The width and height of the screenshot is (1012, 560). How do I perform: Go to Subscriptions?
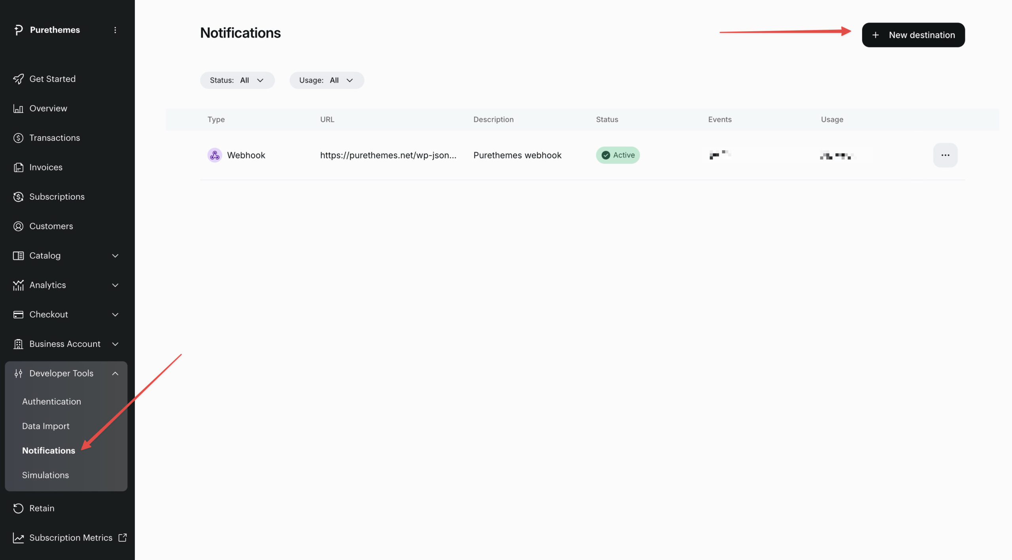click(x=57, y=197)
